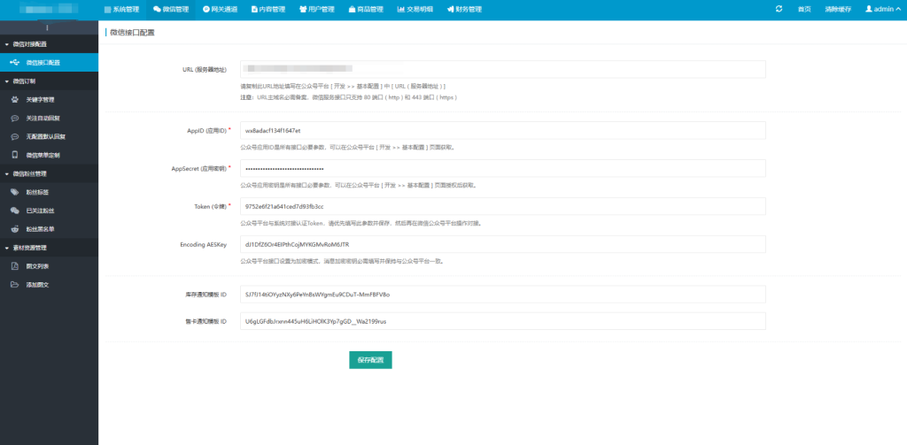Go to 首页 home link
Viewport: 907px width, 445px height.
coord(804,9)
